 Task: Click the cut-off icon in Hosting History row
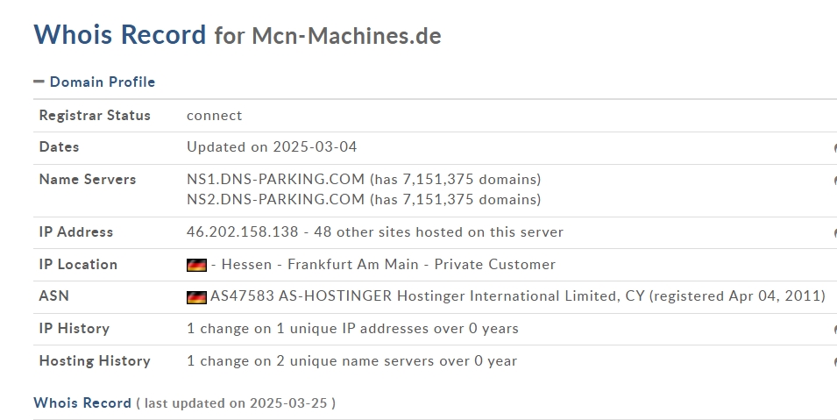tap(835, 362)
